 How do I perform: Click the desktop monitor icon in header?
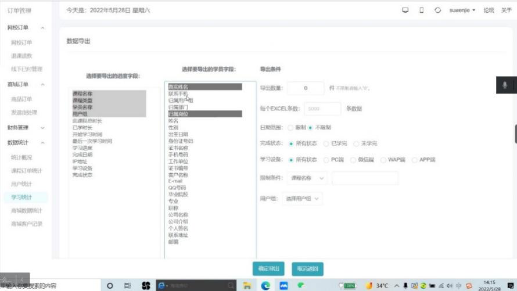pos(405,10)
